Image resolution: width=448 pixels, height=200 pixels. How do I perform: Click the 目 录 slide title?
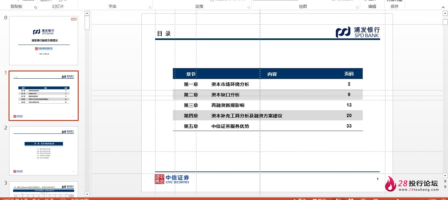(164, 33)
